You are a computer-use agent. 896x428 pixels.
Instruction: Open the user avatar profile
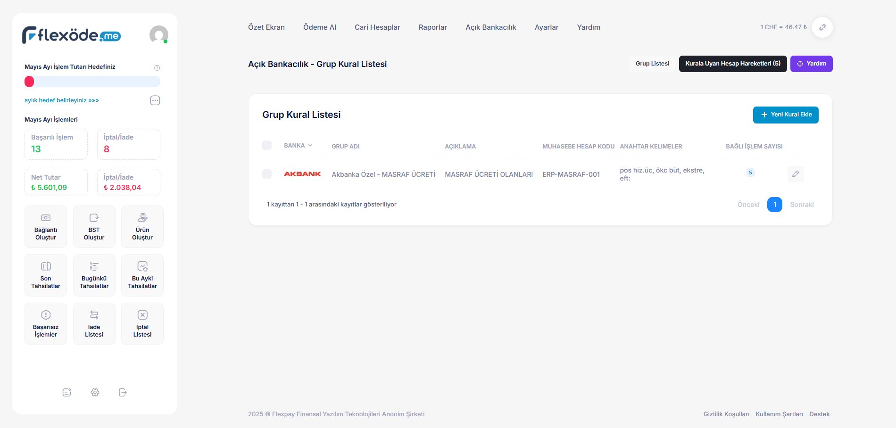pos(159,35)
